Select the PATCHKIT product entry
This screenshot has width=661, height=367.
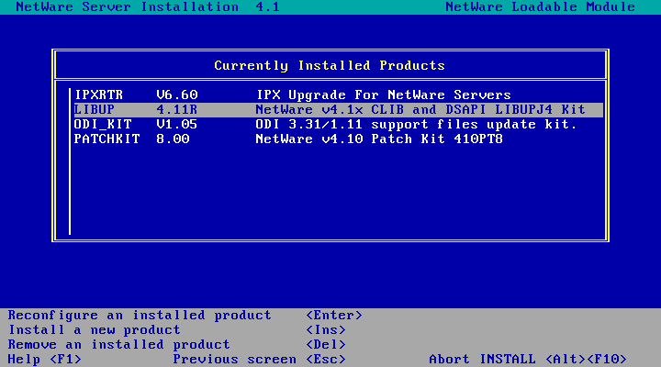pyautogui.click(x=339, y=139)
